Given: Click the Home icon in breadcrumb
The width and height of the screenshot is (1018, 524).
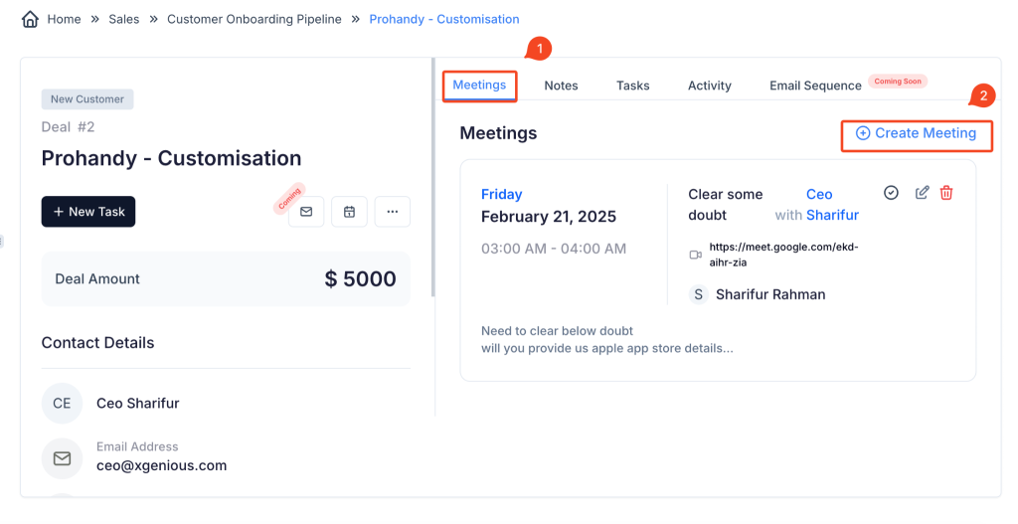Looking at the screenshot, I should pyautogui.click(x=31, y=19).
